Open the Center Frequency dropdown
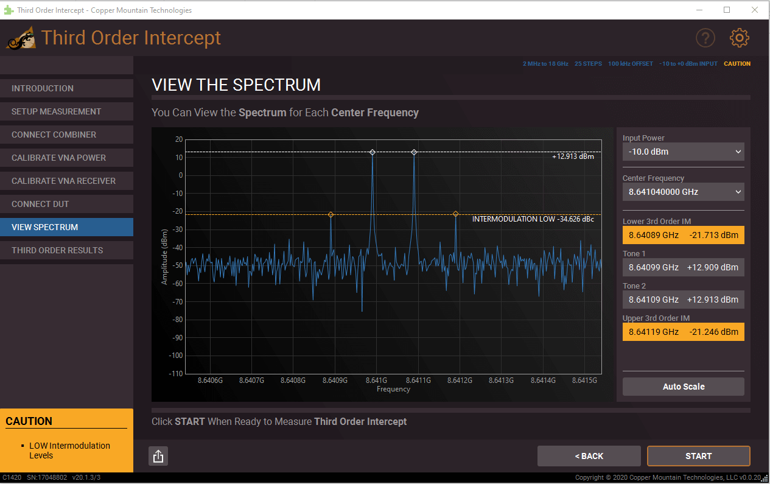This screenshot has width=770, height=484. click(x=683, y=192)
